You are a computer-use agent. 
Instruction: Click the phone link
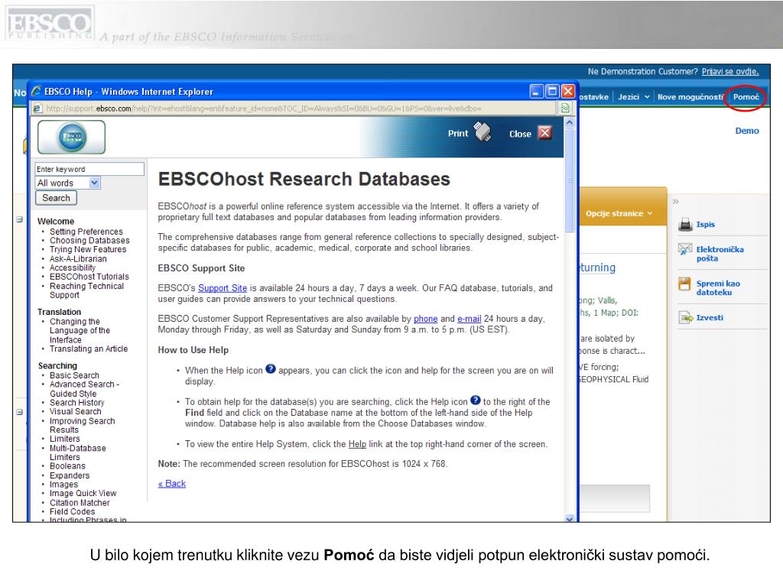[425, 319]
